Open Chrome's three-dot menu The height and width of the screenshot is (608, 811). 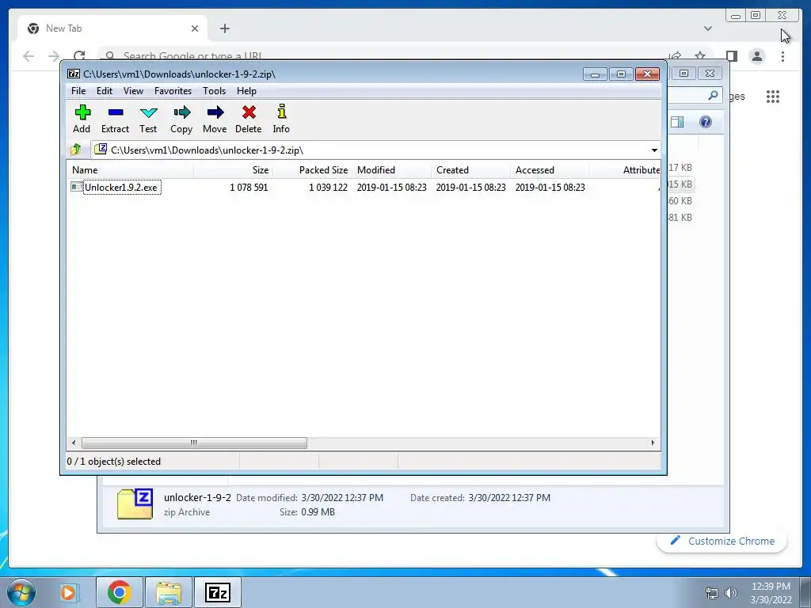(782, 56)
